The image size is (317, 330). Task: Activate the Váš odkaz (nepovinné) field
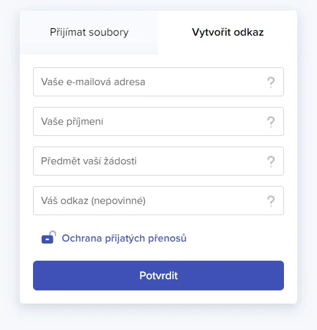[158, 201]
